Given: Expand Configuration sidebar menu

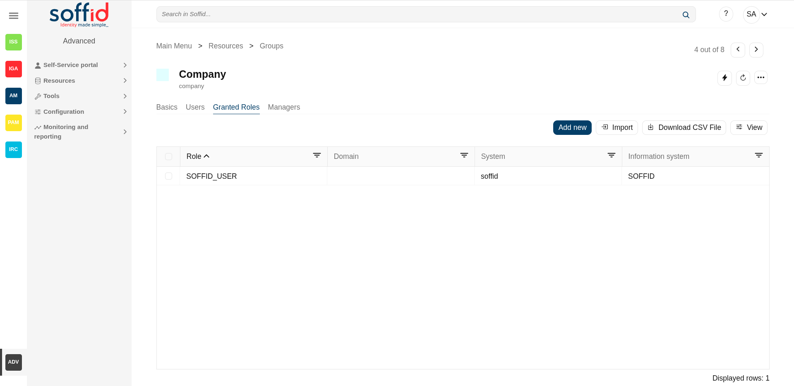Looking at the screenshot, I should (81, 112).
